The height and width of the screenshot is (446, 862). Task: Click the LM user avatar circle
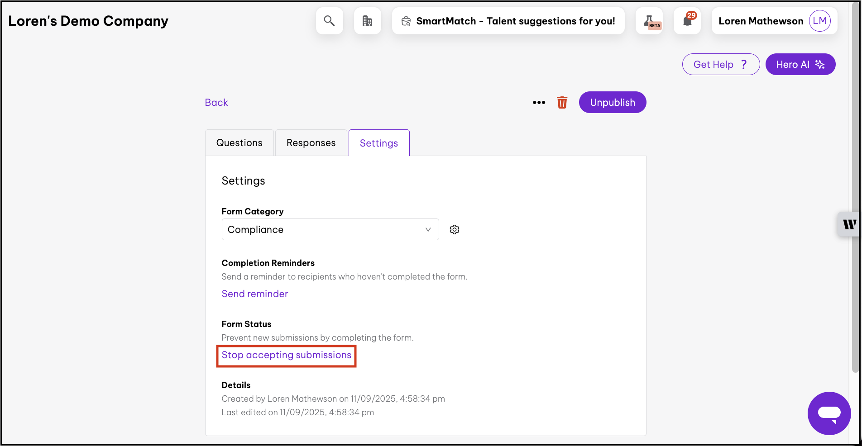[x=819, y=21]
